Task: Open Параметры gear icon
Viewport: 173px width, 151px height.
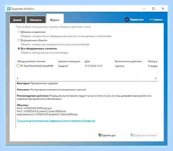Action: click(x=127, y=19)
